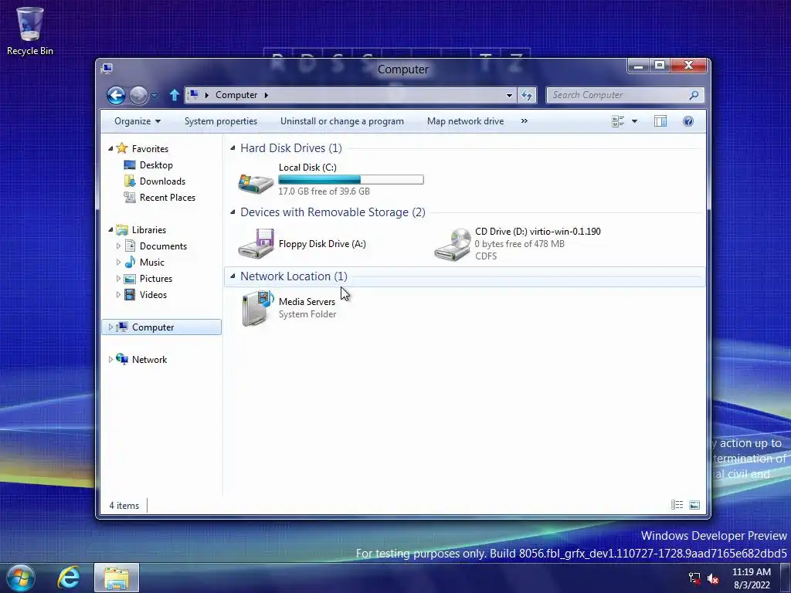791x593 pixels.
Task: Click the search magnifier icon
Action: pyautogui.click(x=694, y=95)
